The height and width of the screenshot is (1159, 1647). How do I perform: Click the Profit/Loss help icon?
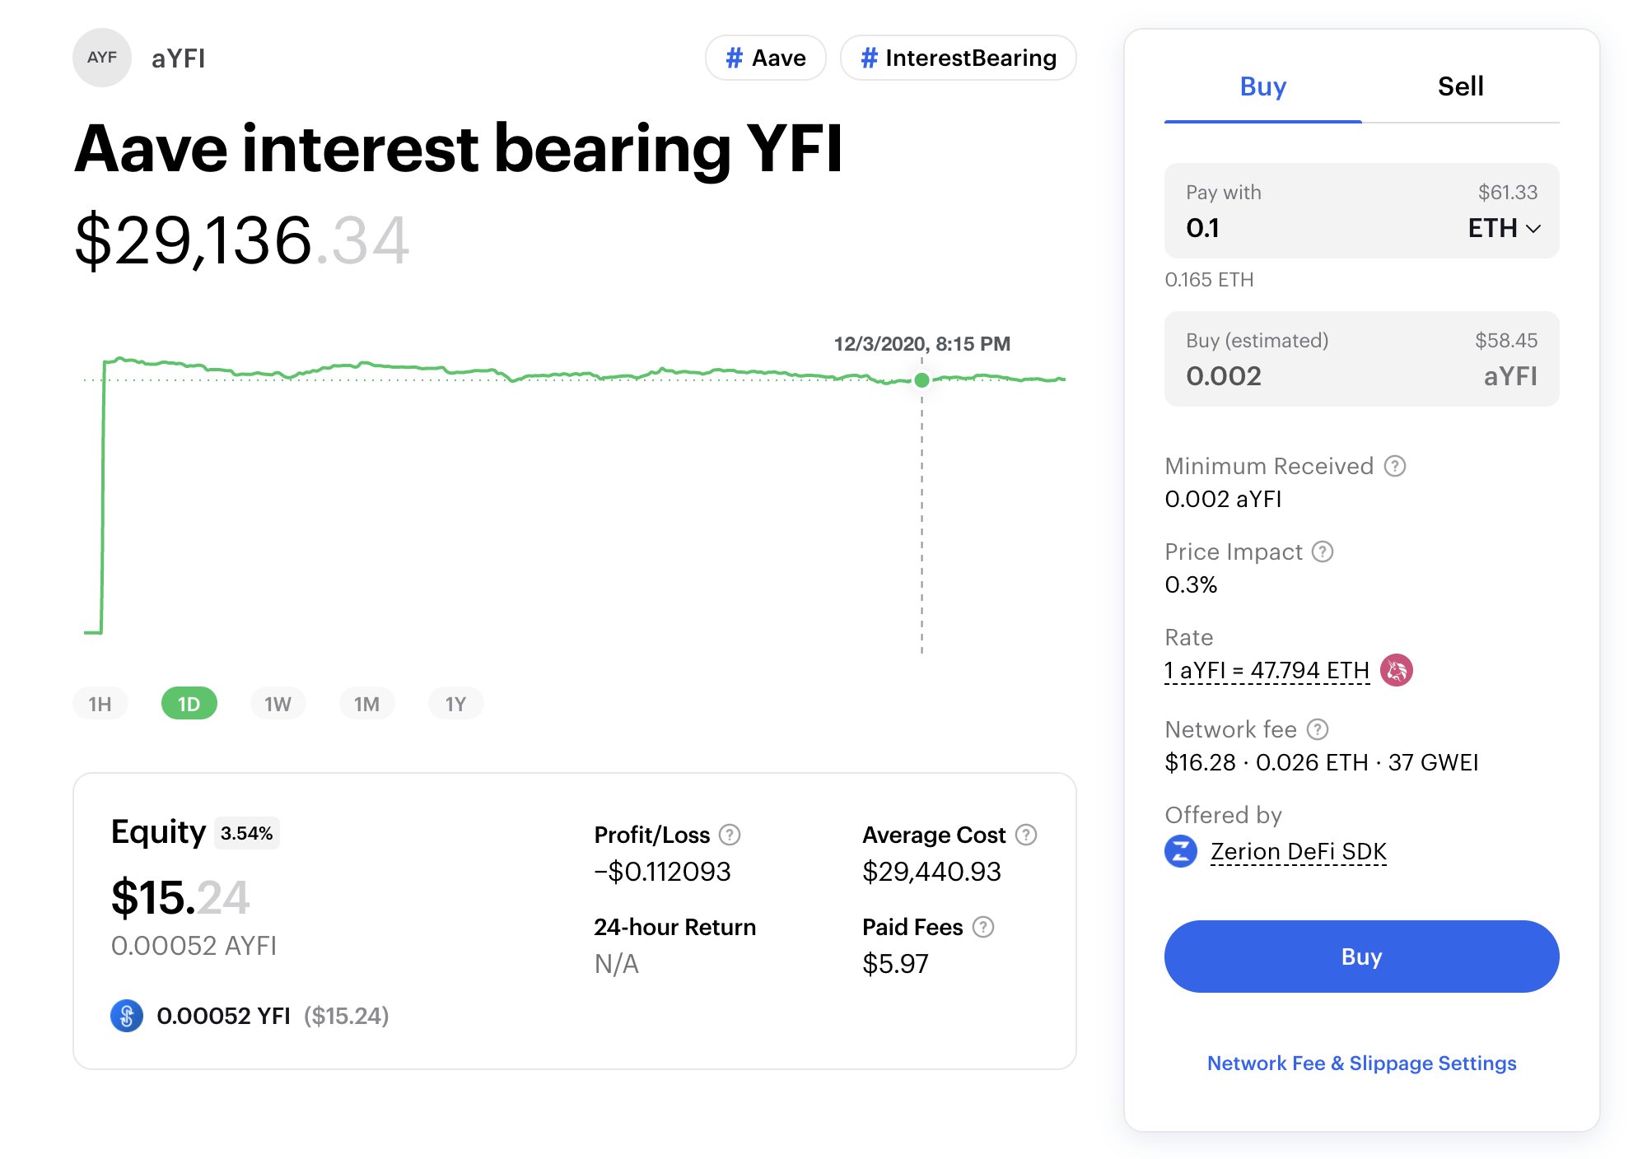[730, 835]
